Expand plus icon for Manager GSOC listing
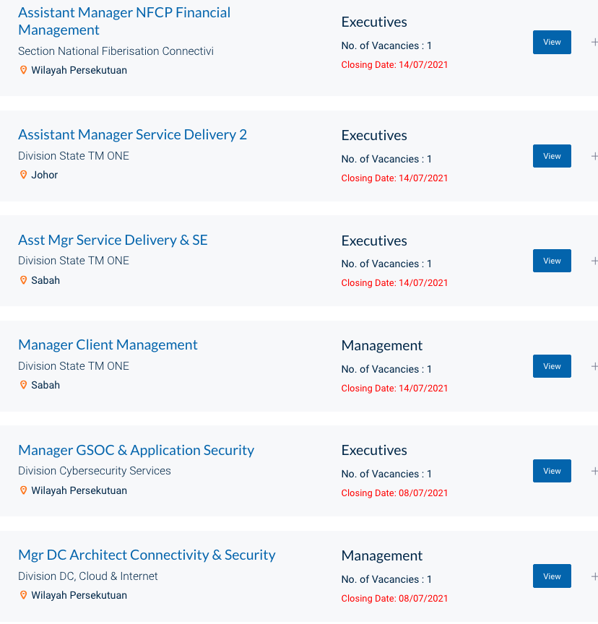The width and height of the screenshot is (598, 624). pos(594,471)
